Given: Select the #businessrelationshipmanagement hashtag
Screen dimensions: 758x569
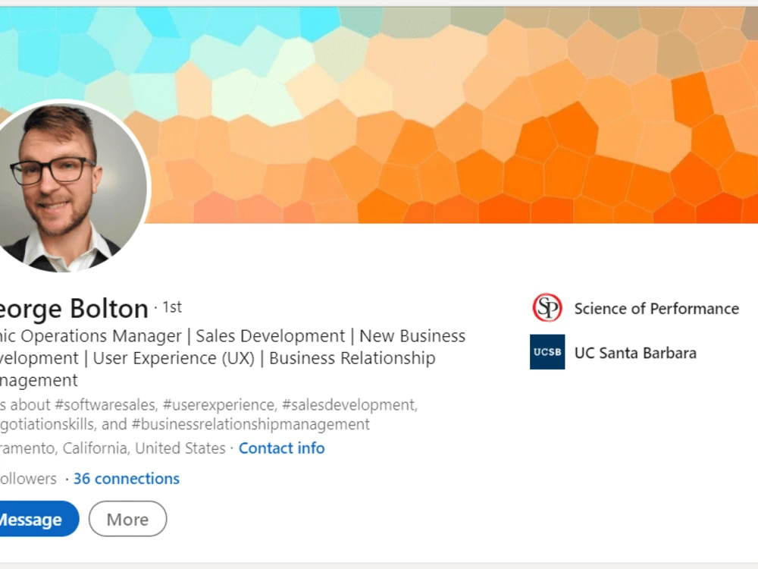Looking at the screenshot, I should (x=250, y=424).
